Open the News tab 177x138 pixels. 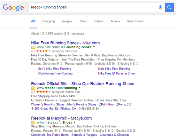(83, 21)
